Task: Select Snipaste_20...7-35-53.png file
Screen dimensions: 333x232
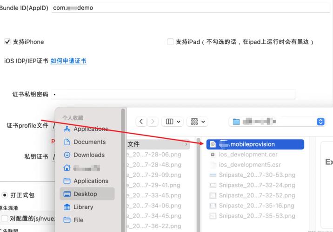Action: tap(252, 216)
